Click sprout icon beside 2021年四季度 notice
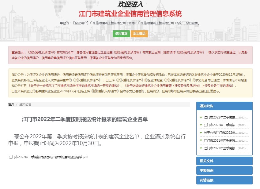 pos(201,140)
